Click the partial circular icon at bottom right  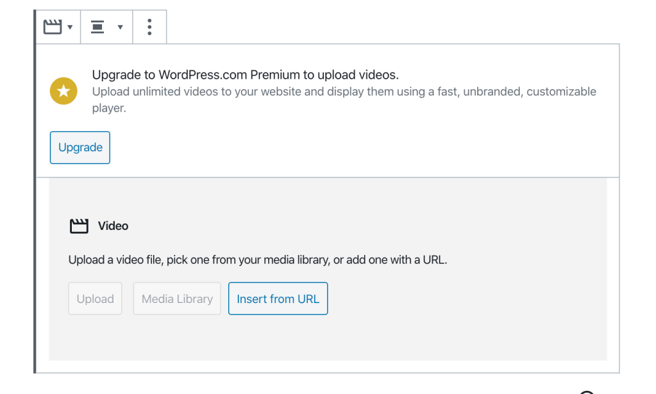(588, 391)
